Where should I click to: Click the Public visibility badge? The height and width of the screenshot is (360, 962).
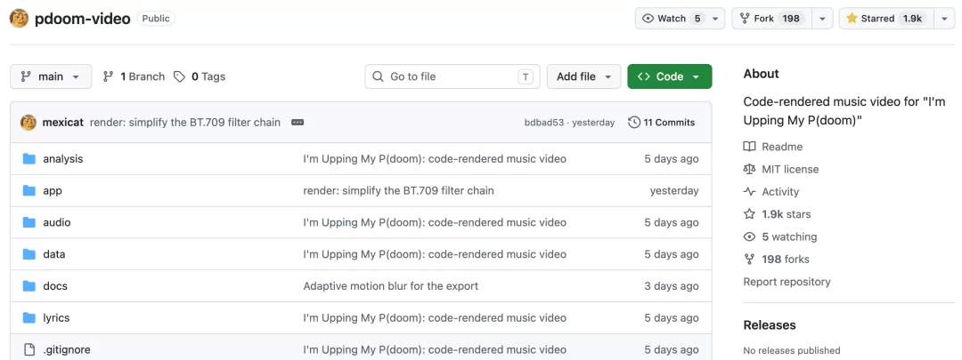(x=156, y=19)
